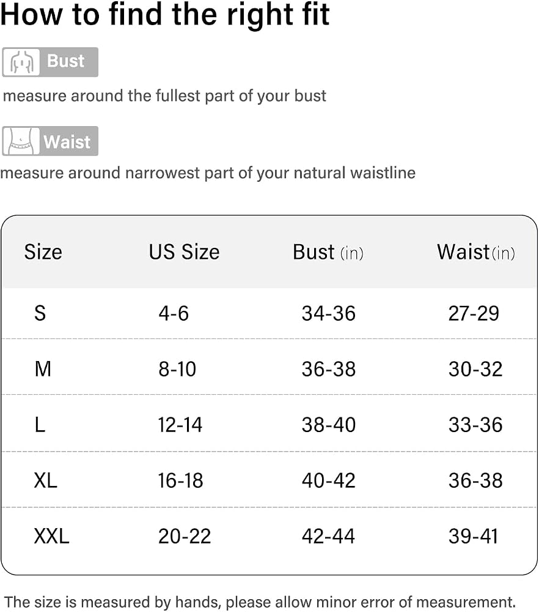
Task: Click the 4-6 US size cell
Action: tap(174, 313)
